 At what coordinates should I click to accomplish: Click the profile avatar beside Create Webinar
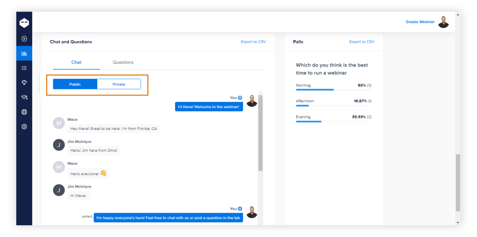click(x=443, y=22)
